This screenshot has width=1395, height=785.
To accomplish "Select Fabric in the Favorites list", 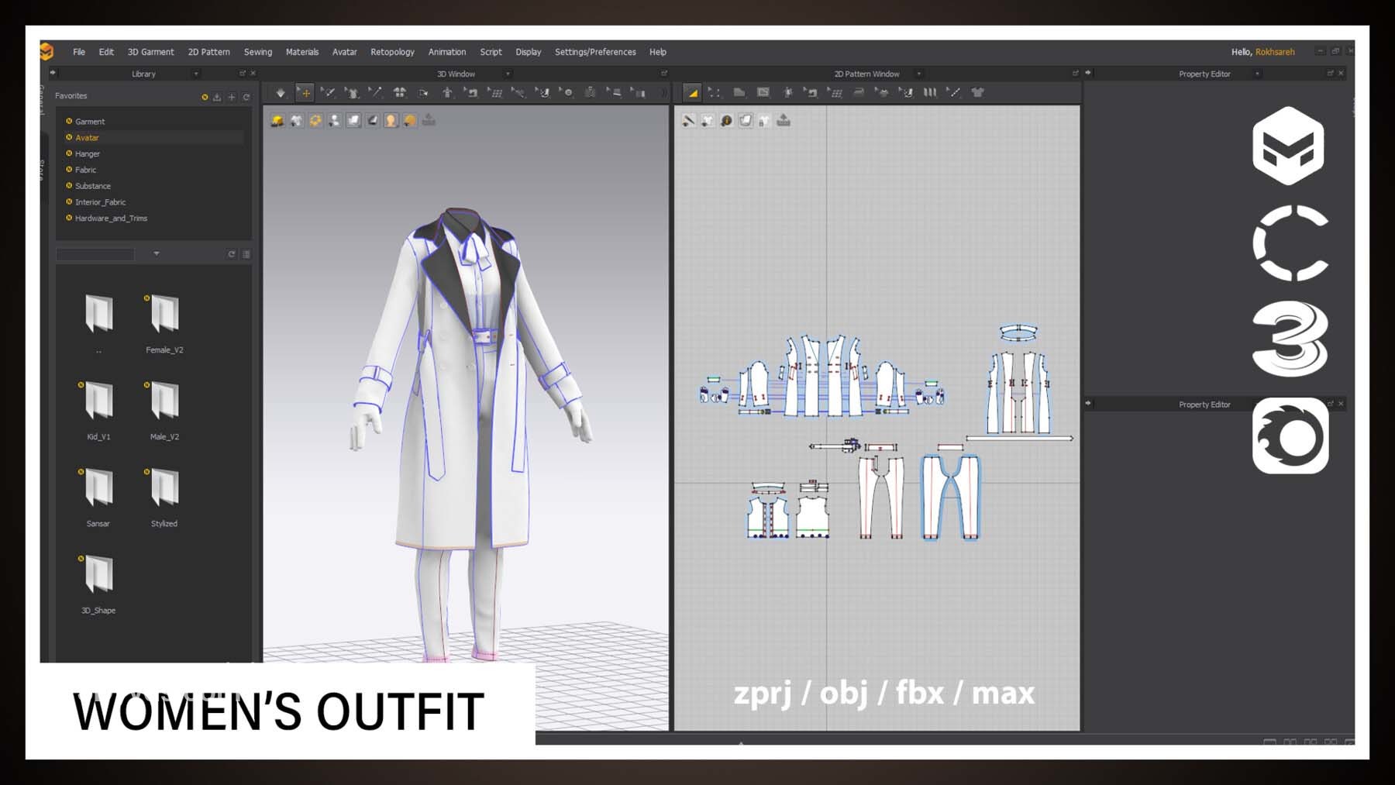I will point(85,170).
